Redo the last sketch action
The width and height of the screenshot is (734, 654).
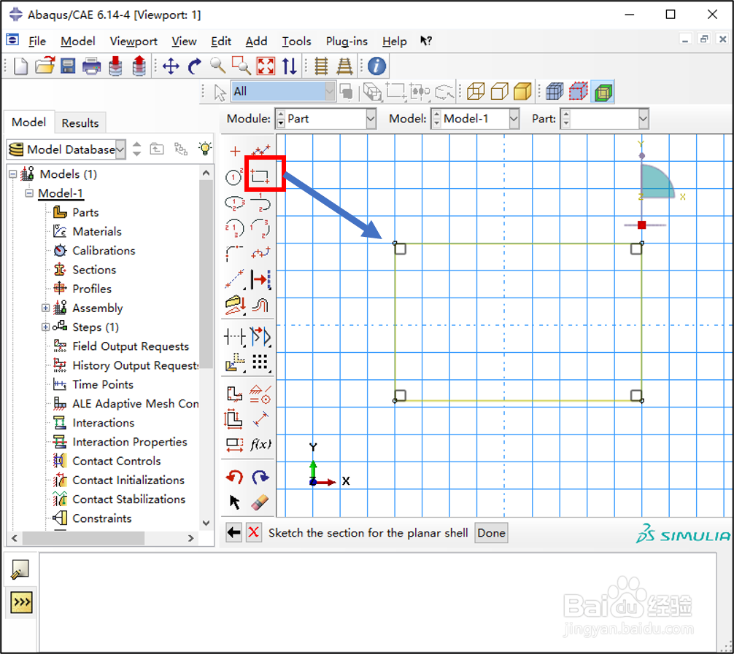260,477
